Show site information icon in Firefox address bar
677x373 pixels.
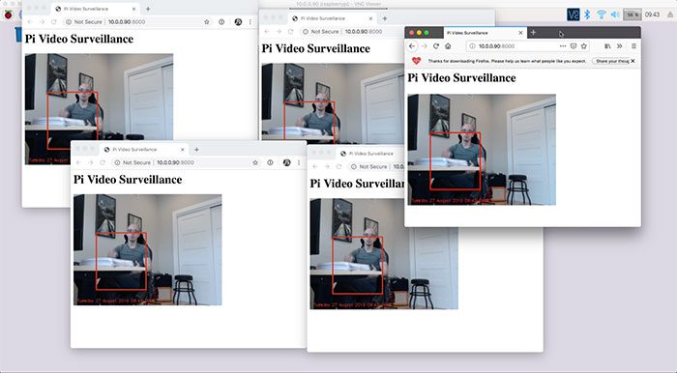tap(472, 46)
